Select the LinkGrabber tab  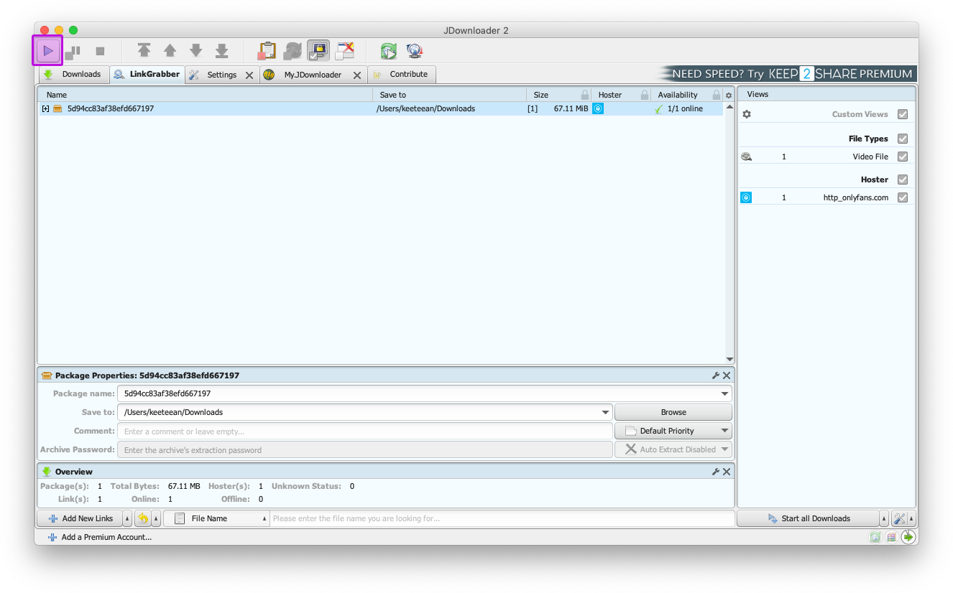[x=147, y=74]
